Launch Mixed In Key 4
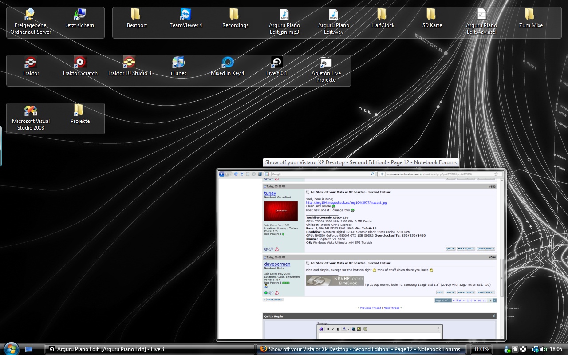568x355 pixels. point(228,67)
